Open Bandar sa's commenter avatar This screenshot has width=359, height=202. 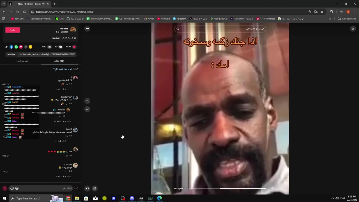pyautogui.click(x=75, y=98)
